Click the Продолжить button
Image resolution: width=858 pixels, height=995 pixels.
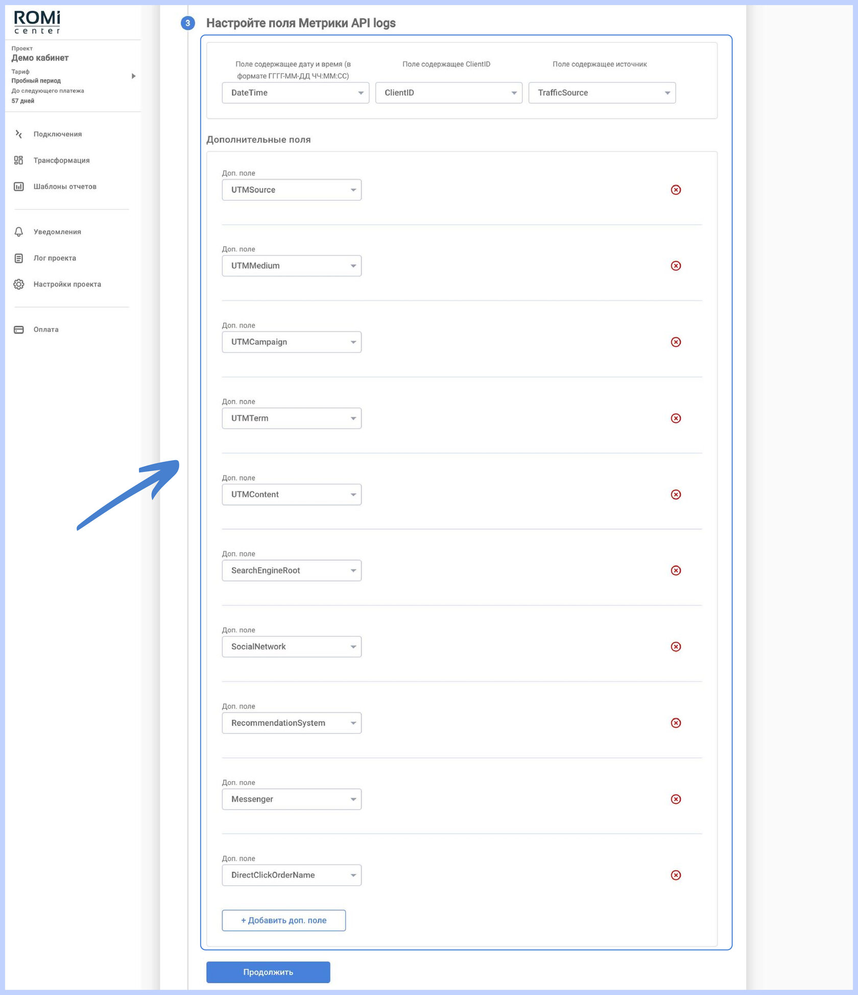point(268,972)
